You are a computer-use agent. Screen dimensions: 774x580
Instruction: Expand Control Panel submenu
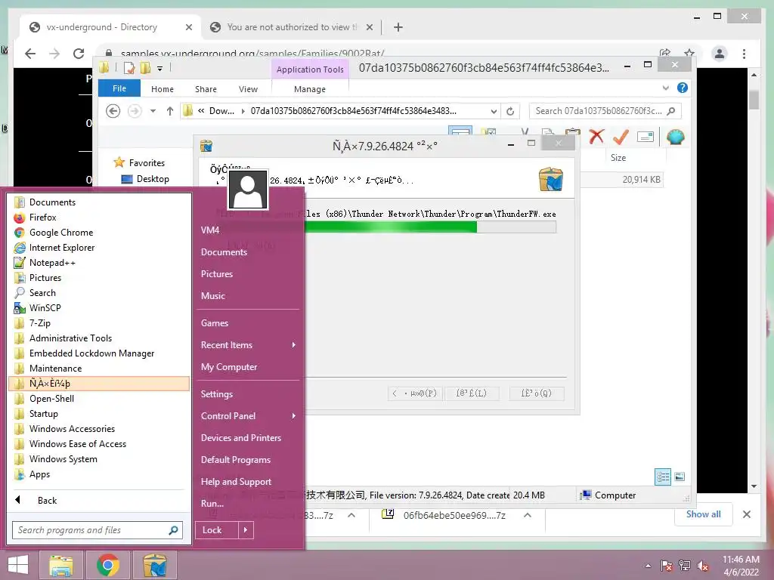(x=294, y=416)
